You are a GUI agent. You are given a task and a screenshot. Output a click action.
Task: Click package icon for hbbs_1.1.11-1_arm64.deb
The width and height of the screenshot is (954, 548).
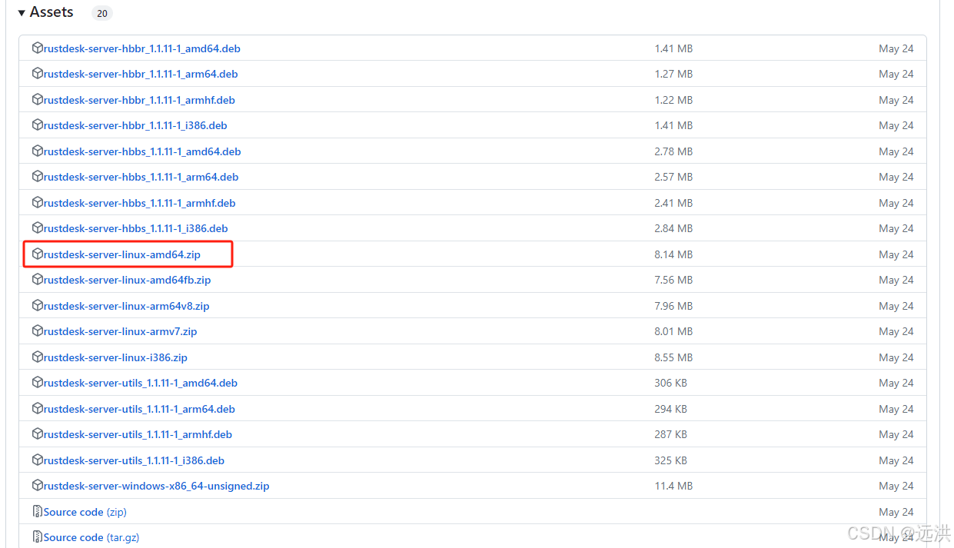[38, 177]
